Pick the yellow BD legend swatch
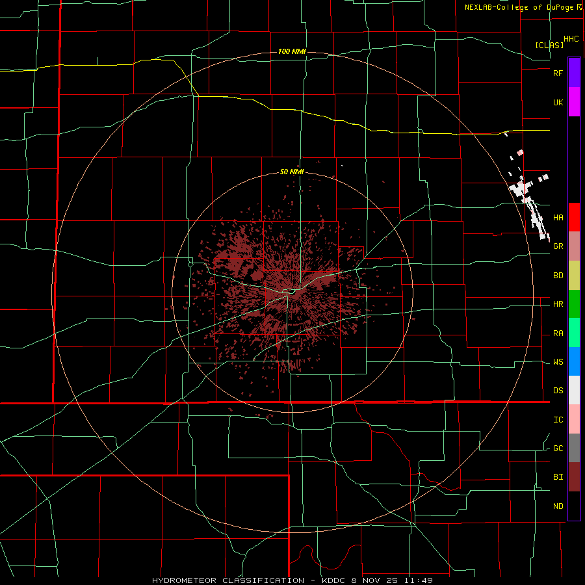 tap(574, 276)
